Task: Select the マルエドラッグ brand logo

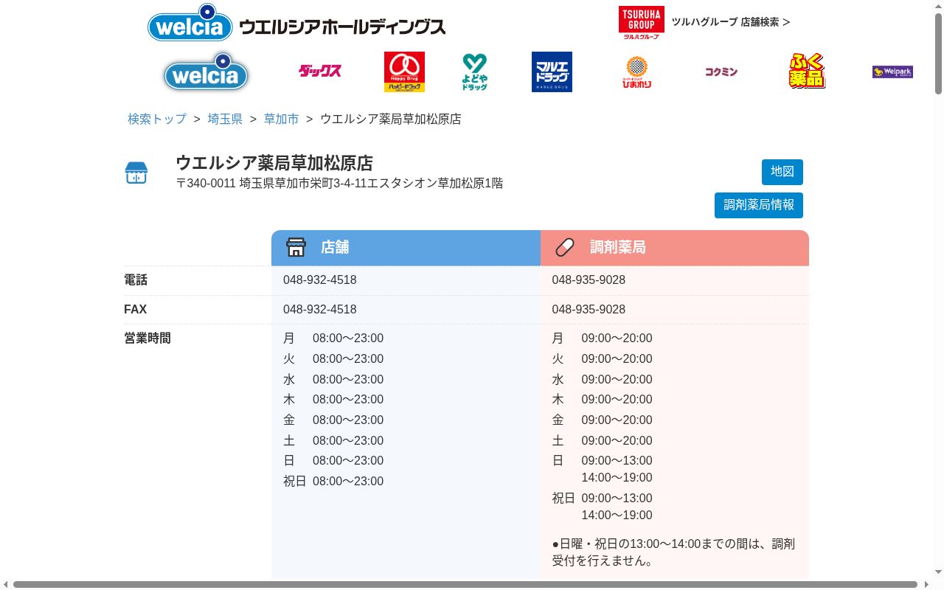Action: [x=552, y=72]
